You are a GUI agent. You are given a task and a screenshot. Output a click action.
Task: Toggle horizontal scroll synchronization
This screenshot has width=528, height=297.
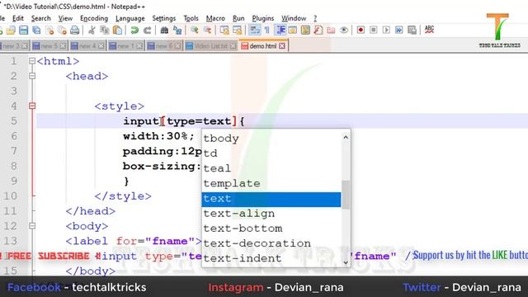click(x=237, y=31)
